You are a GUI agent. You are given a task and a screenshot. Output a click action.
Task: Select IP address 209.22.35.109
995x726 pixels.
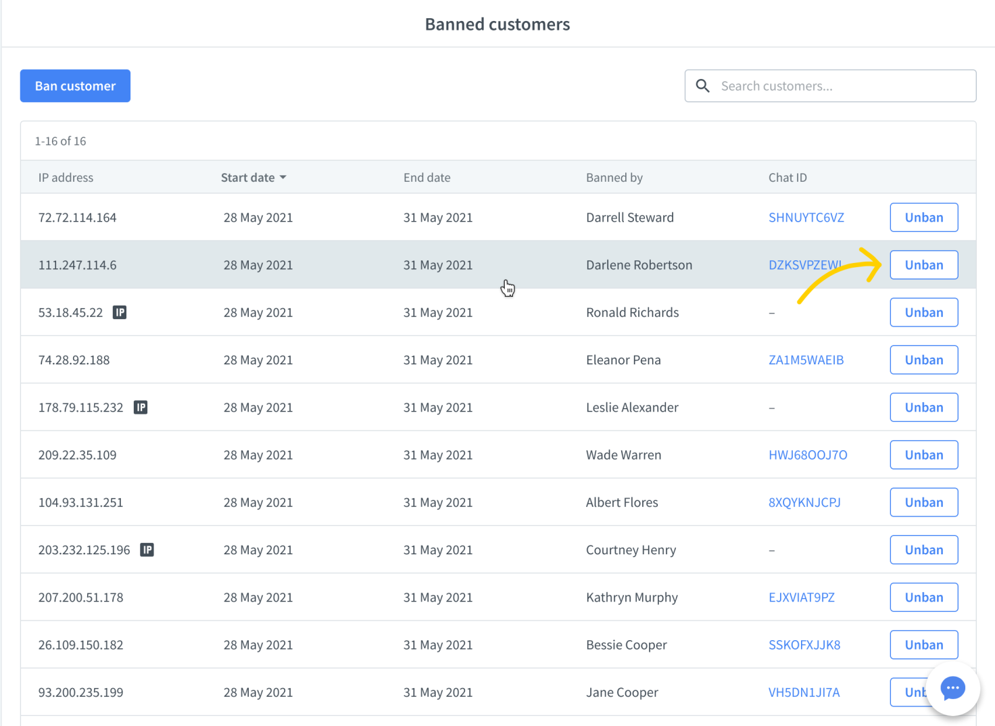click(x=77, y=455)
